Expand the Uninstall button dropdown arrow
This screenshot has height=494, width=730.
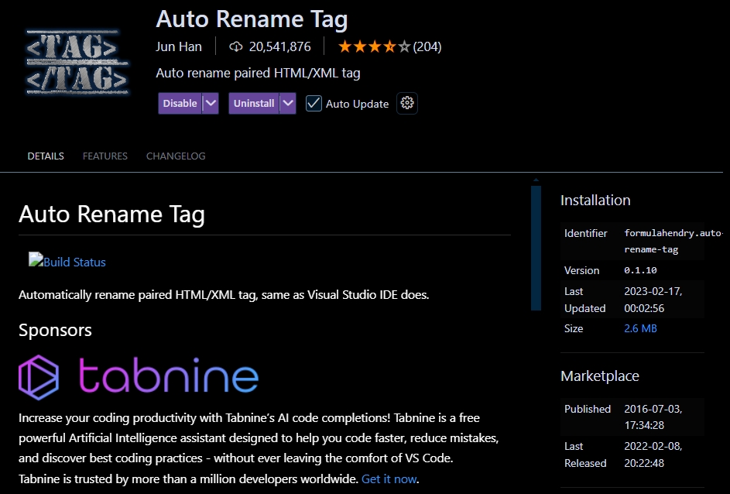click(x=288, y=103)
